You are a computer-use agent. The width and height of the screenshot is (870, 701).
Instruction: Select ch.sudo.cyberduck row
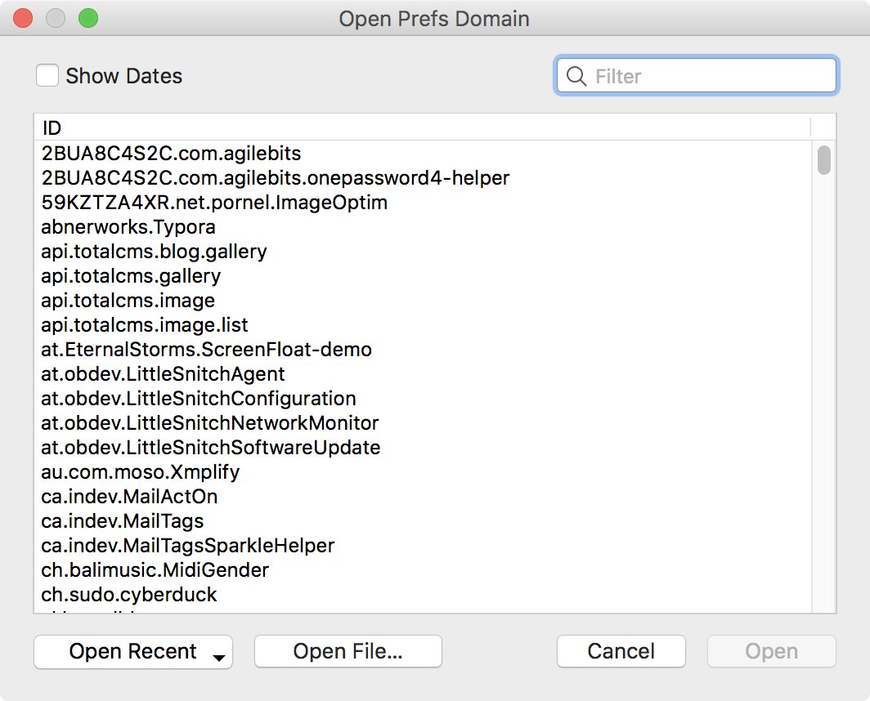pyautogui.click(x=423, y=595)
